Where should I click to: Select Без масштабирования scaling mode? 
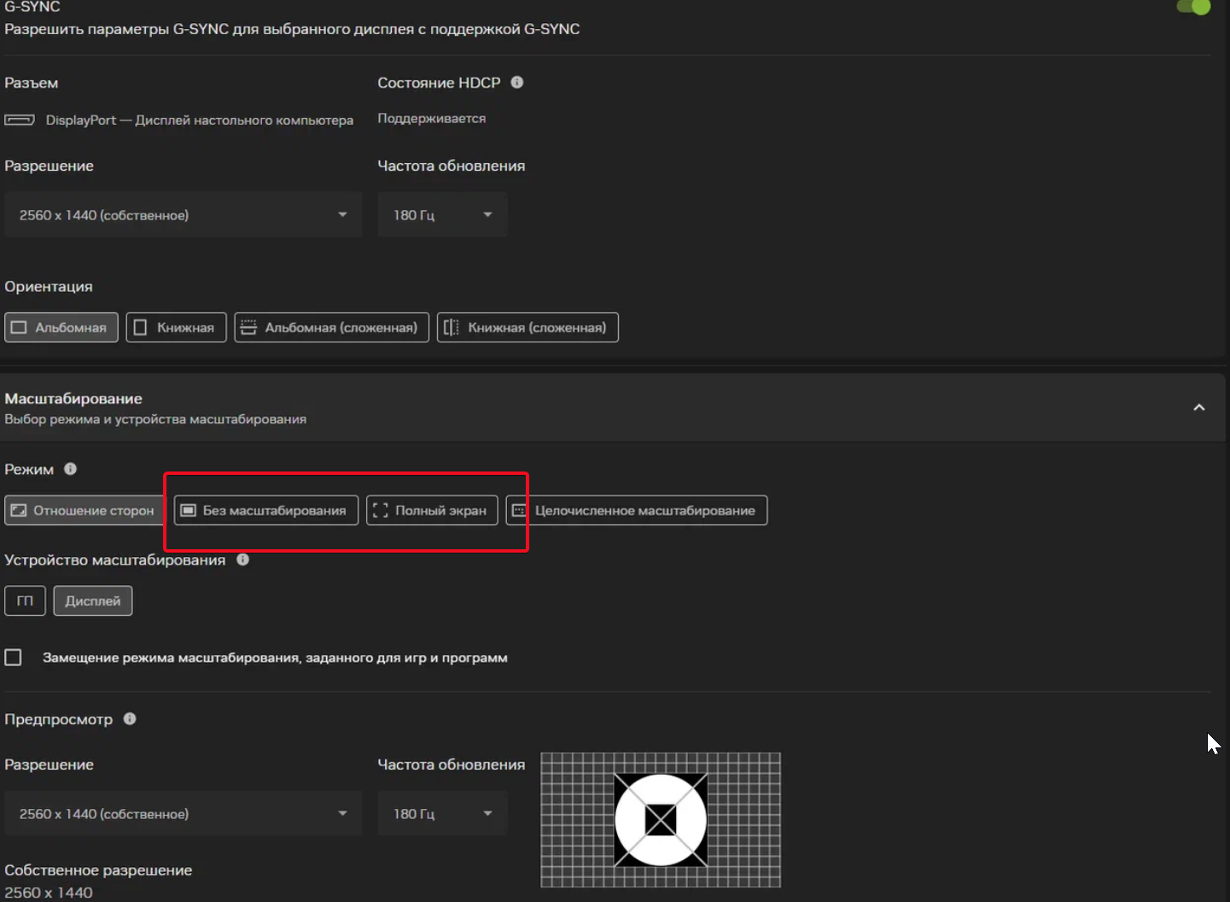(x=265, y=511)
